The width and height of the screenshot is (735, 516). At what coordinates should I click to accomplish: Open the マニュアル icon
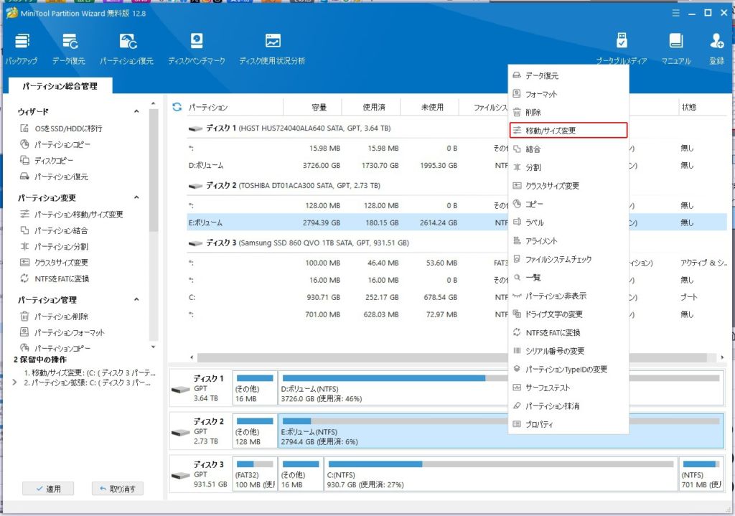(x=675, y=42)
